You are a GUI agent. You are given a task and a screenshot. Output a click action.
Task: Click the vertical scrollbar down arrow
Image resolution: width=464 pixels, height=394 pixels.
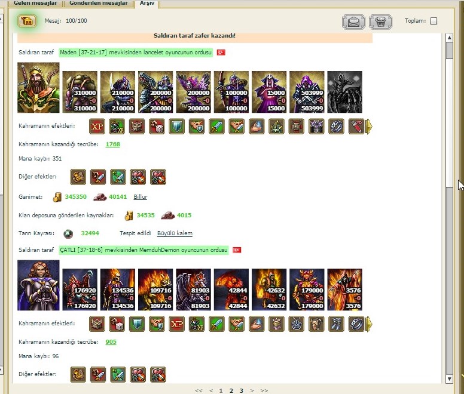pos(449,380)
